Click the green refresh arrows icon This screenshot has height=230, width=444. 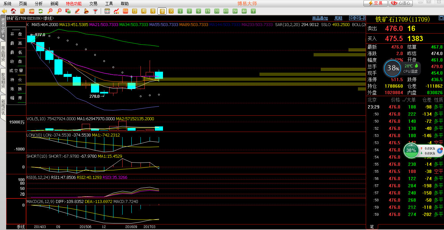41,11
